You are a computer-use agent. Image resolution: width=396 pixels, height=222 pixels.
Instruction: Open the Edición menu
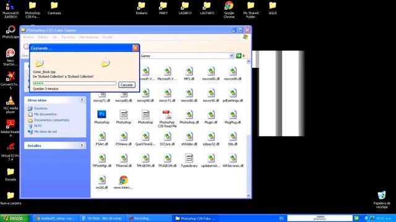(43, 37)
